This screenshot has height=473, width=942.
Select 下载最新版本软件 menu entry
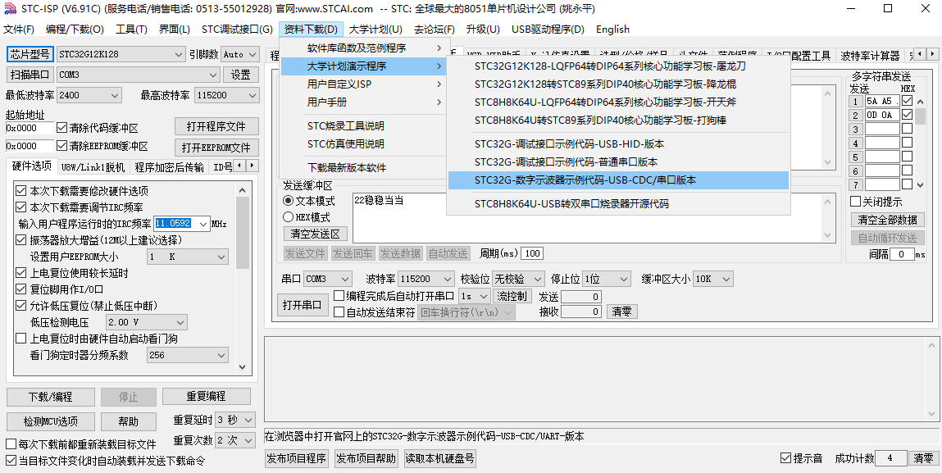(363, 168)
